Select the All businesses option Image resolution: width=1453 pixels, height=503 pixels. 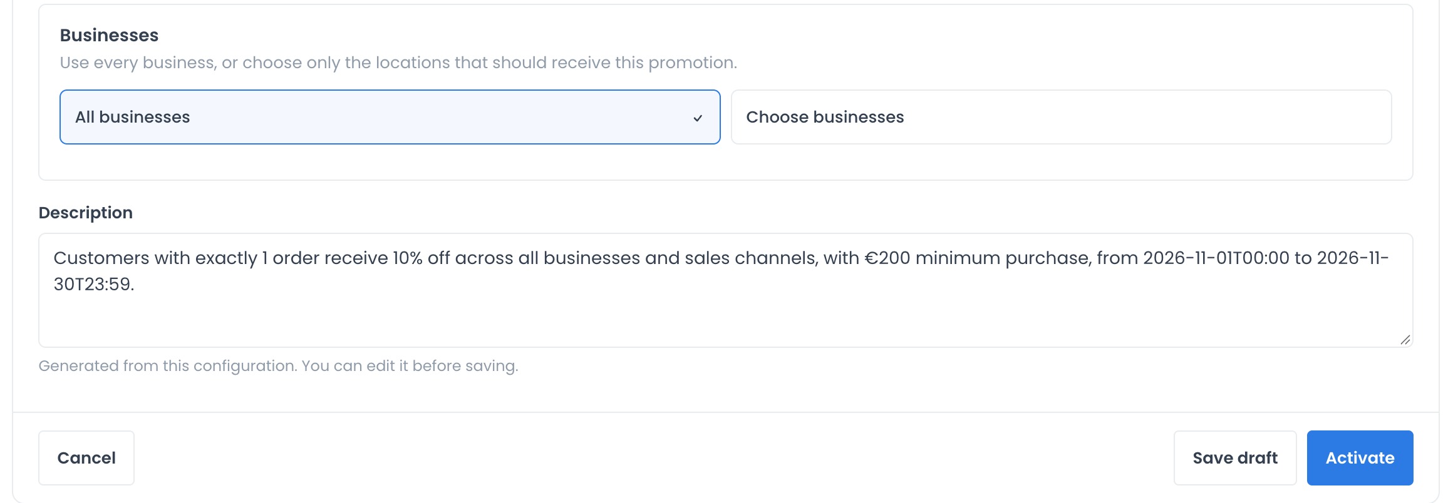point(390,117)
